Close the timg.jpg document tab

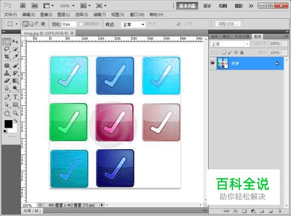tap(72, 33)
